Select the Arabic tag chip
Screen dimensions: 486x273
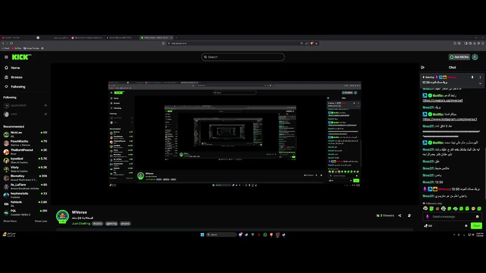[x=98, y=224]
